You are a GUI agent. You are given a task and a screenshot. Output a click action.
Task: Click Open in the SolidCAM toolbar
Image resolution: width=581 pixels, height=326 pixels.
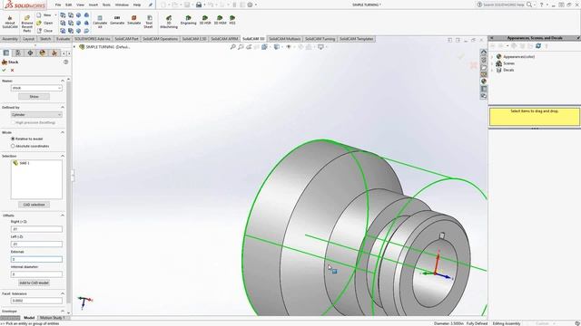44,23
